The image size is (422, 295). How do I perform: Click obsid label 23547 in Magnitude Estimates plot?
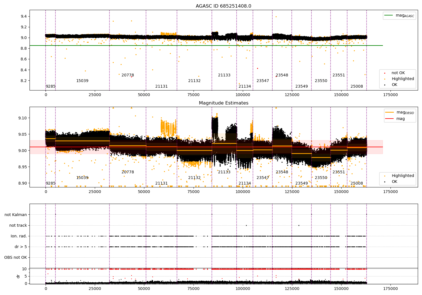263,178
